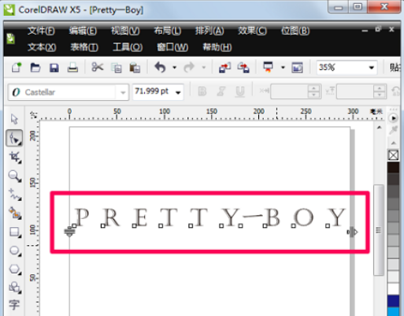Open the 位图(B) menu
The image size is (404, 316).
tap(295, 31)
